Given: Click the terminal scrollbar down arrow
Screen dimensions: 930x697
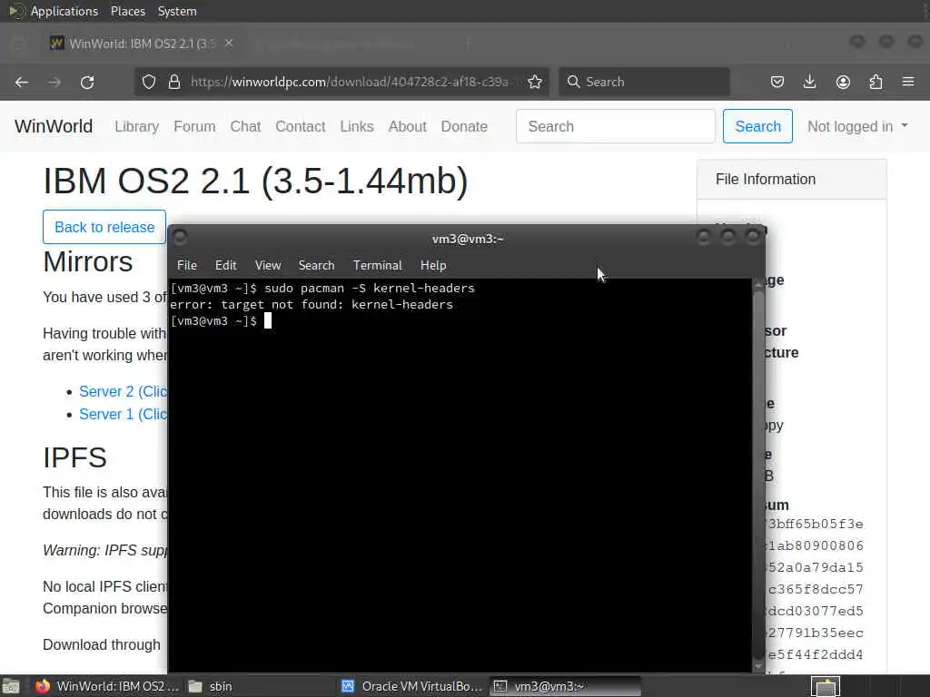Looking at the screenshot, I should (758, 666).
